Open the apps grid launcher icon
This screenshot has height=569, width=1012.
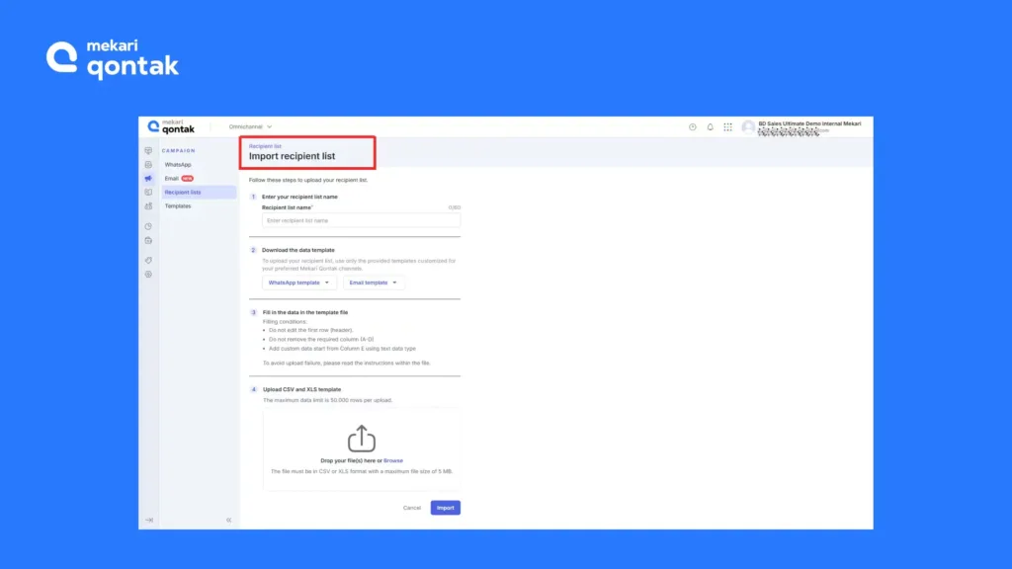(x=727, y=126)
